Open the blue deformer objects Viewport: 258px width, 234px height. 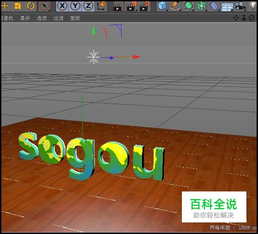214,6
